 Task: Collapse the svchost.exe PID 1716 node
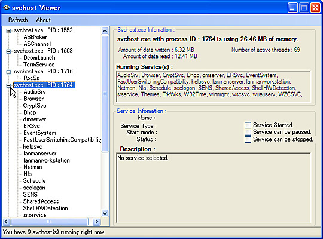(8, 72)
